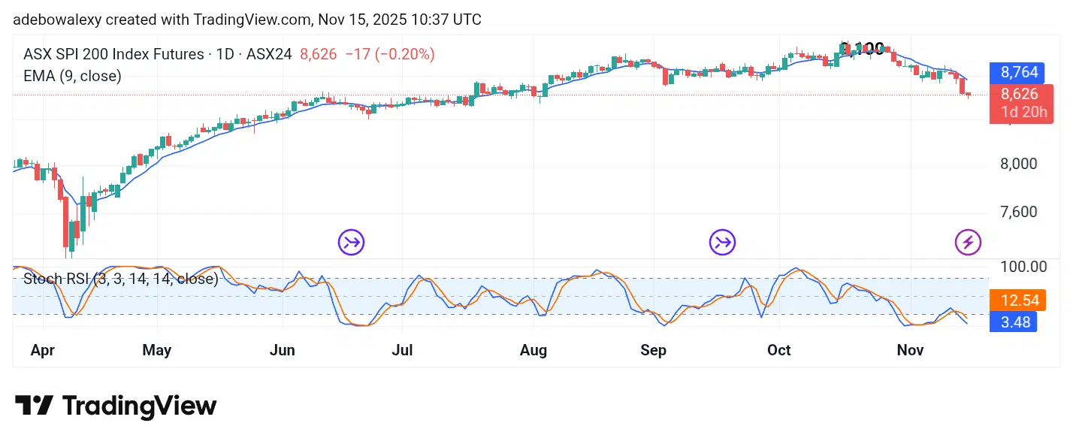Viewport: 1073px width, 444px height.
Task: Click the Oct label on time axis
Action: [779, 350]
